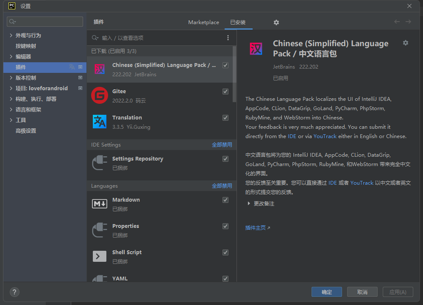Switch to the 已安装 tab
This screenshot has height=305, width=423.
238,22
